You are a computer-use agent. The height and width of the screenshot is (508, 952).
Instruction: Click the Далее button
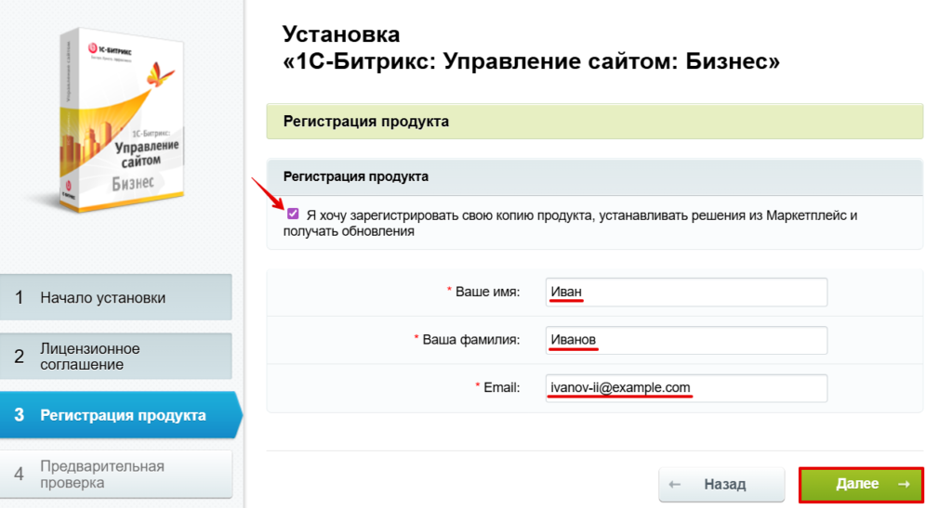tap(862, 484)
